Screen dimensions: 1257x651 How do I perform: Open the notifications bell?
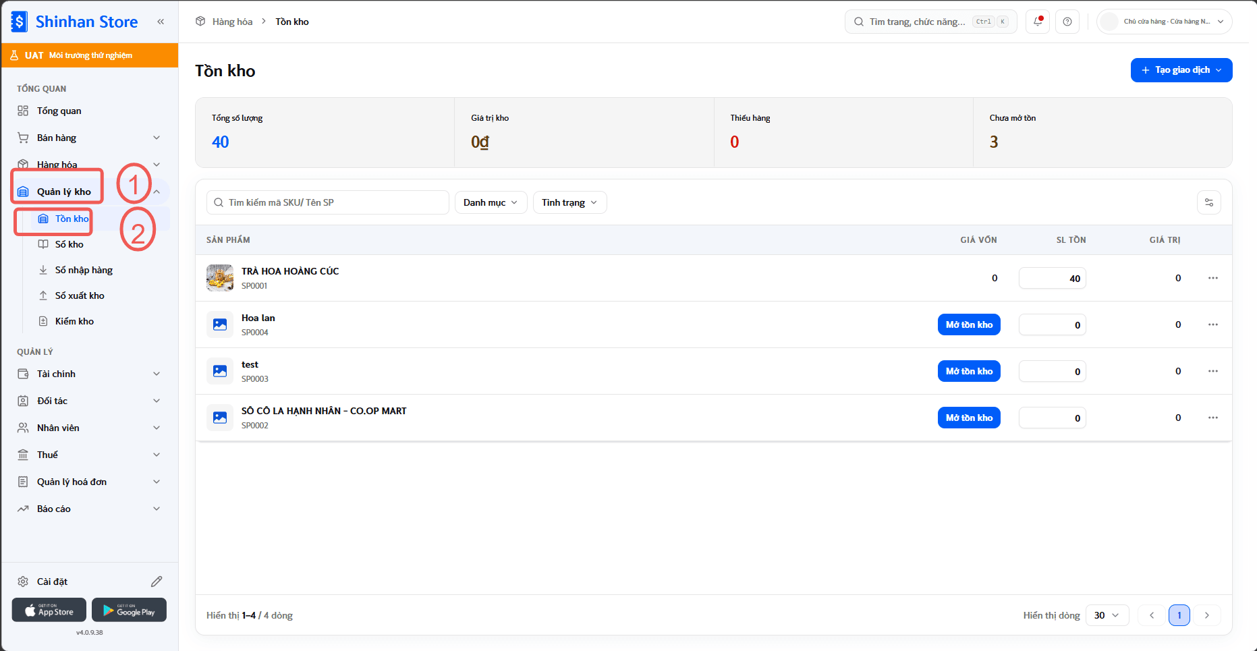coord(1038,22)
